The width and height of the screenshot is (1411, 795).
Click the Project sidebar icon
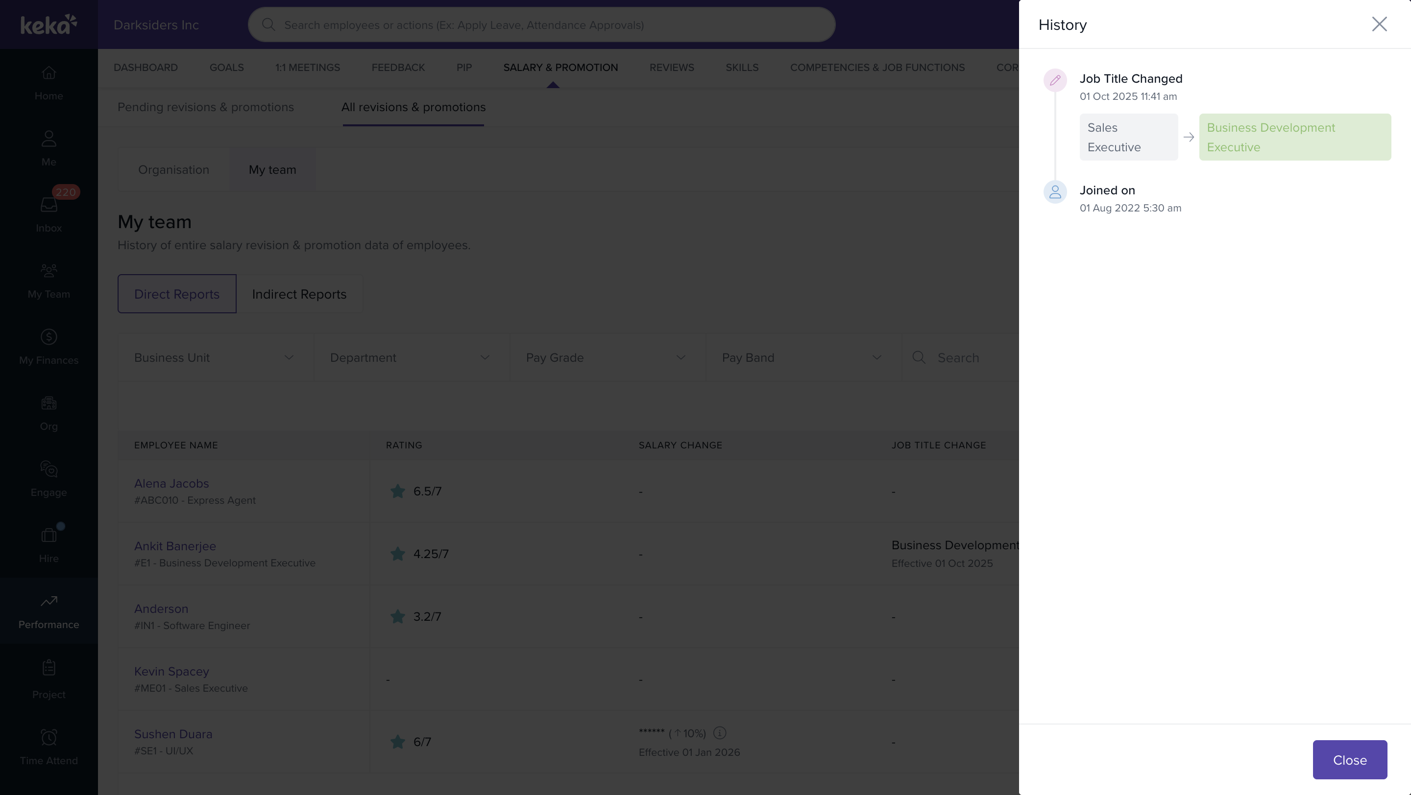pyautogui.click(x=49, y=668)
